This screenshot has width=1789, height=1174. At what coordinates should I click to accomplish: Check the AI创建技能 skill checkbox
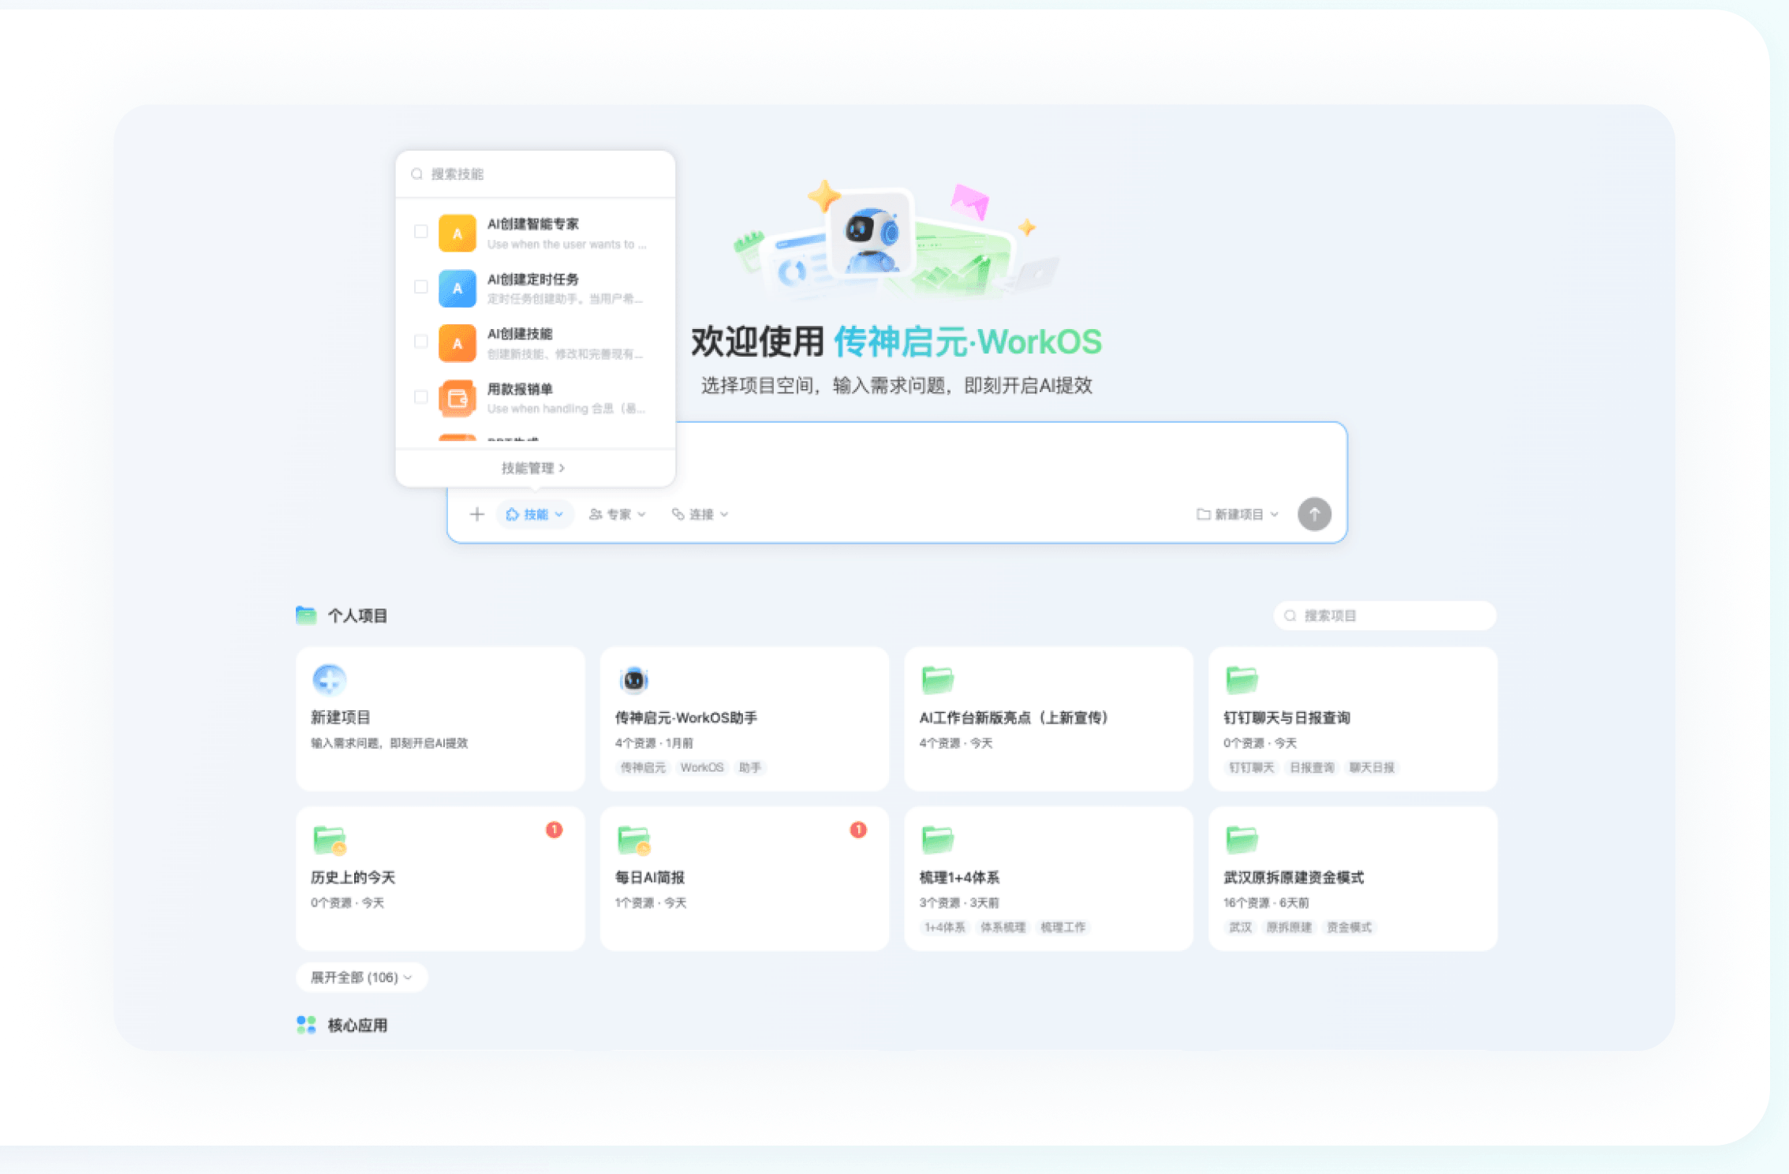(x=421, y=342)
